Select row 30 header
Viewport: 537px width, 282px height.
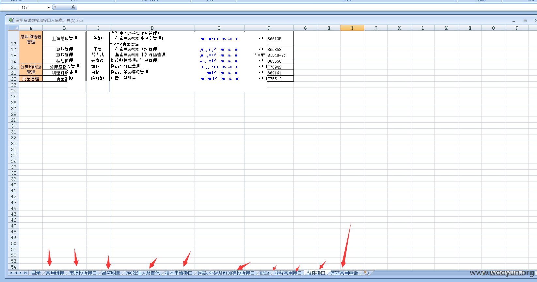coord(13,126)
